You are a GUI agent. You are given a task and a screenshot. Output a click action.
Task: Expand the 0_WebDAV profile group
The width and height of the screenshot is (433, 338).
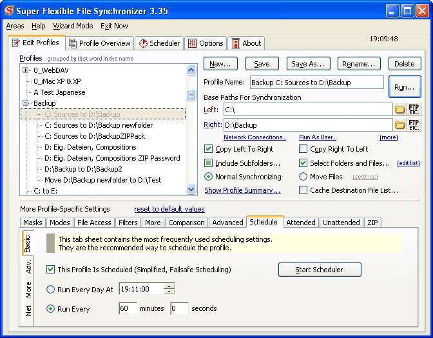[x=25, y=70]
